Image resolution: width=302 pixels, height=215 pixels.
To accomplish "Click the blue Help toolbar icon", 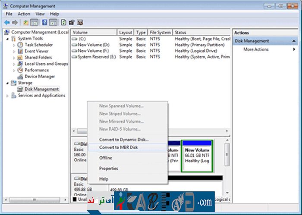I will pyautogui.click(x=44, y=22).
